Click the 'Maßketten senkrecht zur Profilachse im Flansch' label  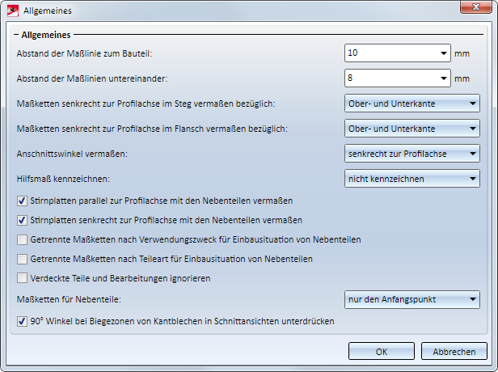152,129
